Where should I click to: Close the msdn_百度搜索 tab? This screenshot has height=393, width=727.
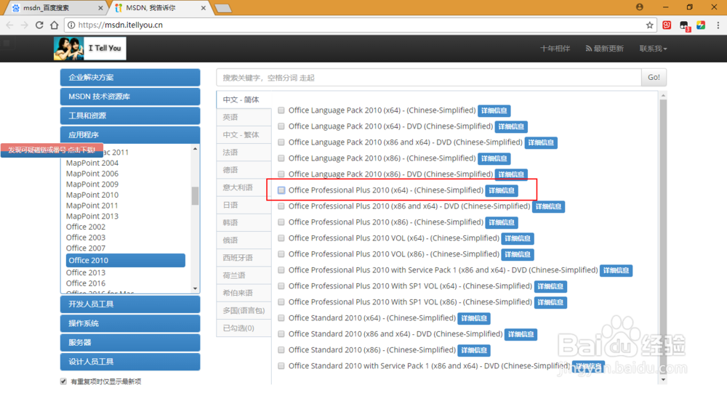pyautogui.click(x=100, y=8)
